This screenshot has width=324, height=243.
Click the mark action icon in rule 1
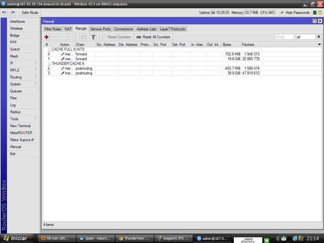click(x=62, y=59)
